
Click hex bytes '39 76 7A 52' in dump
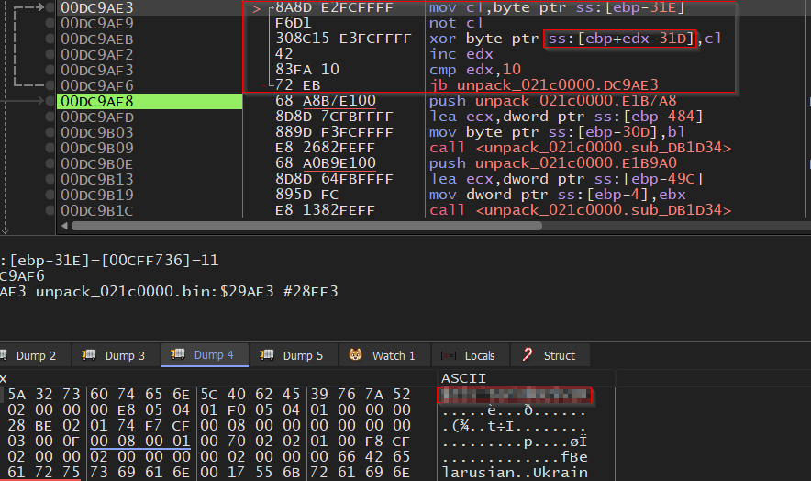[x=360, y=395]
